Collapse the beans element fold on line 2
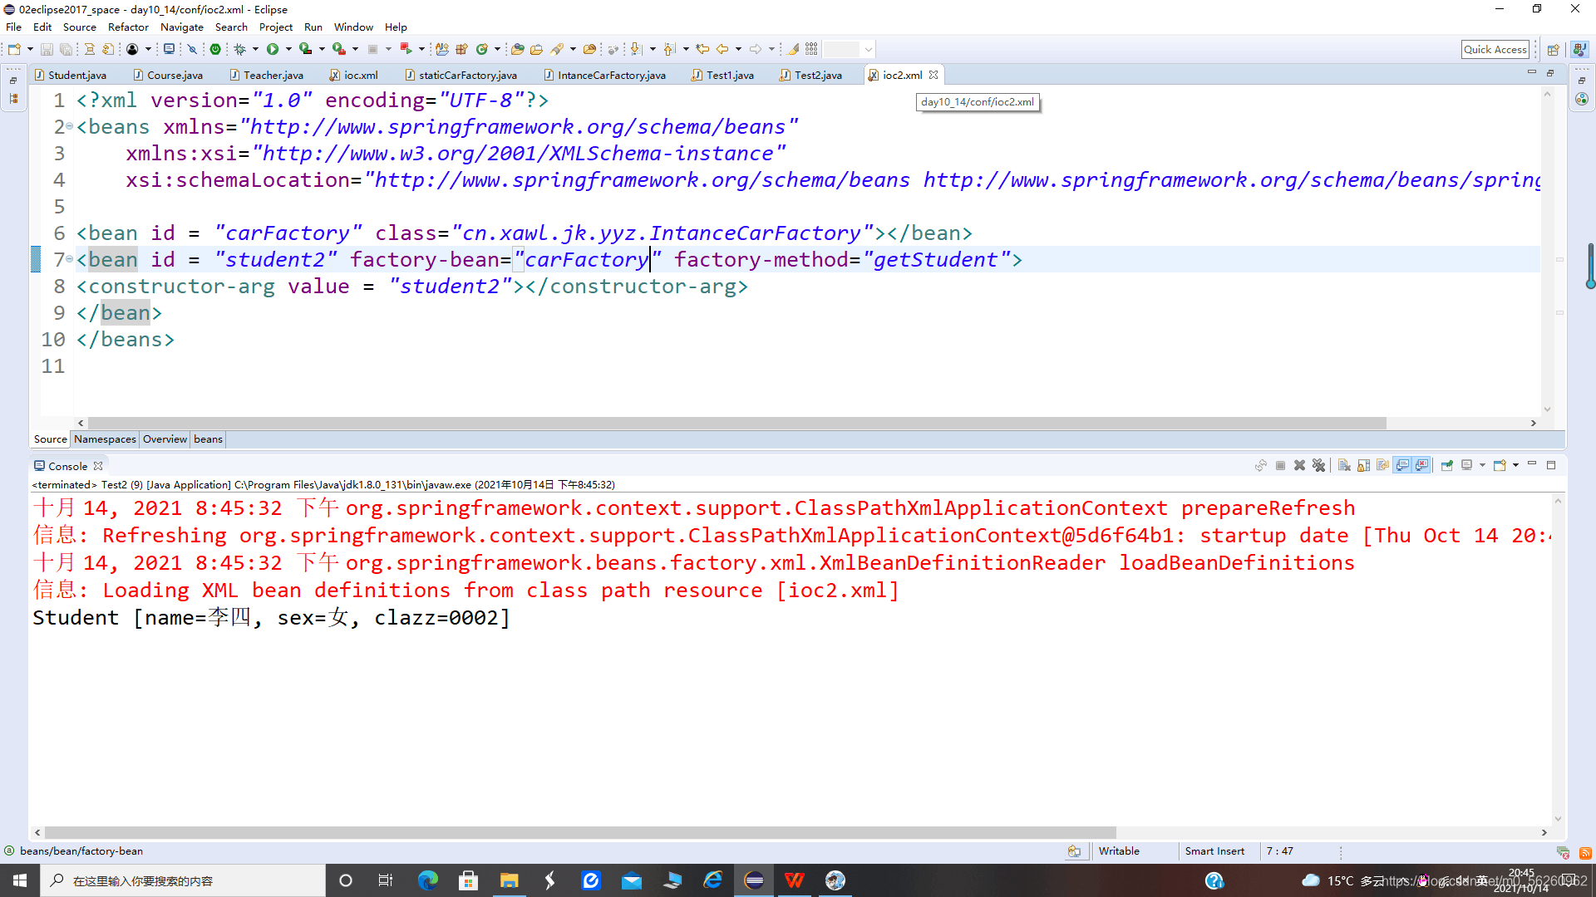This screenshot has width=1596, height=897. (70, 127)
